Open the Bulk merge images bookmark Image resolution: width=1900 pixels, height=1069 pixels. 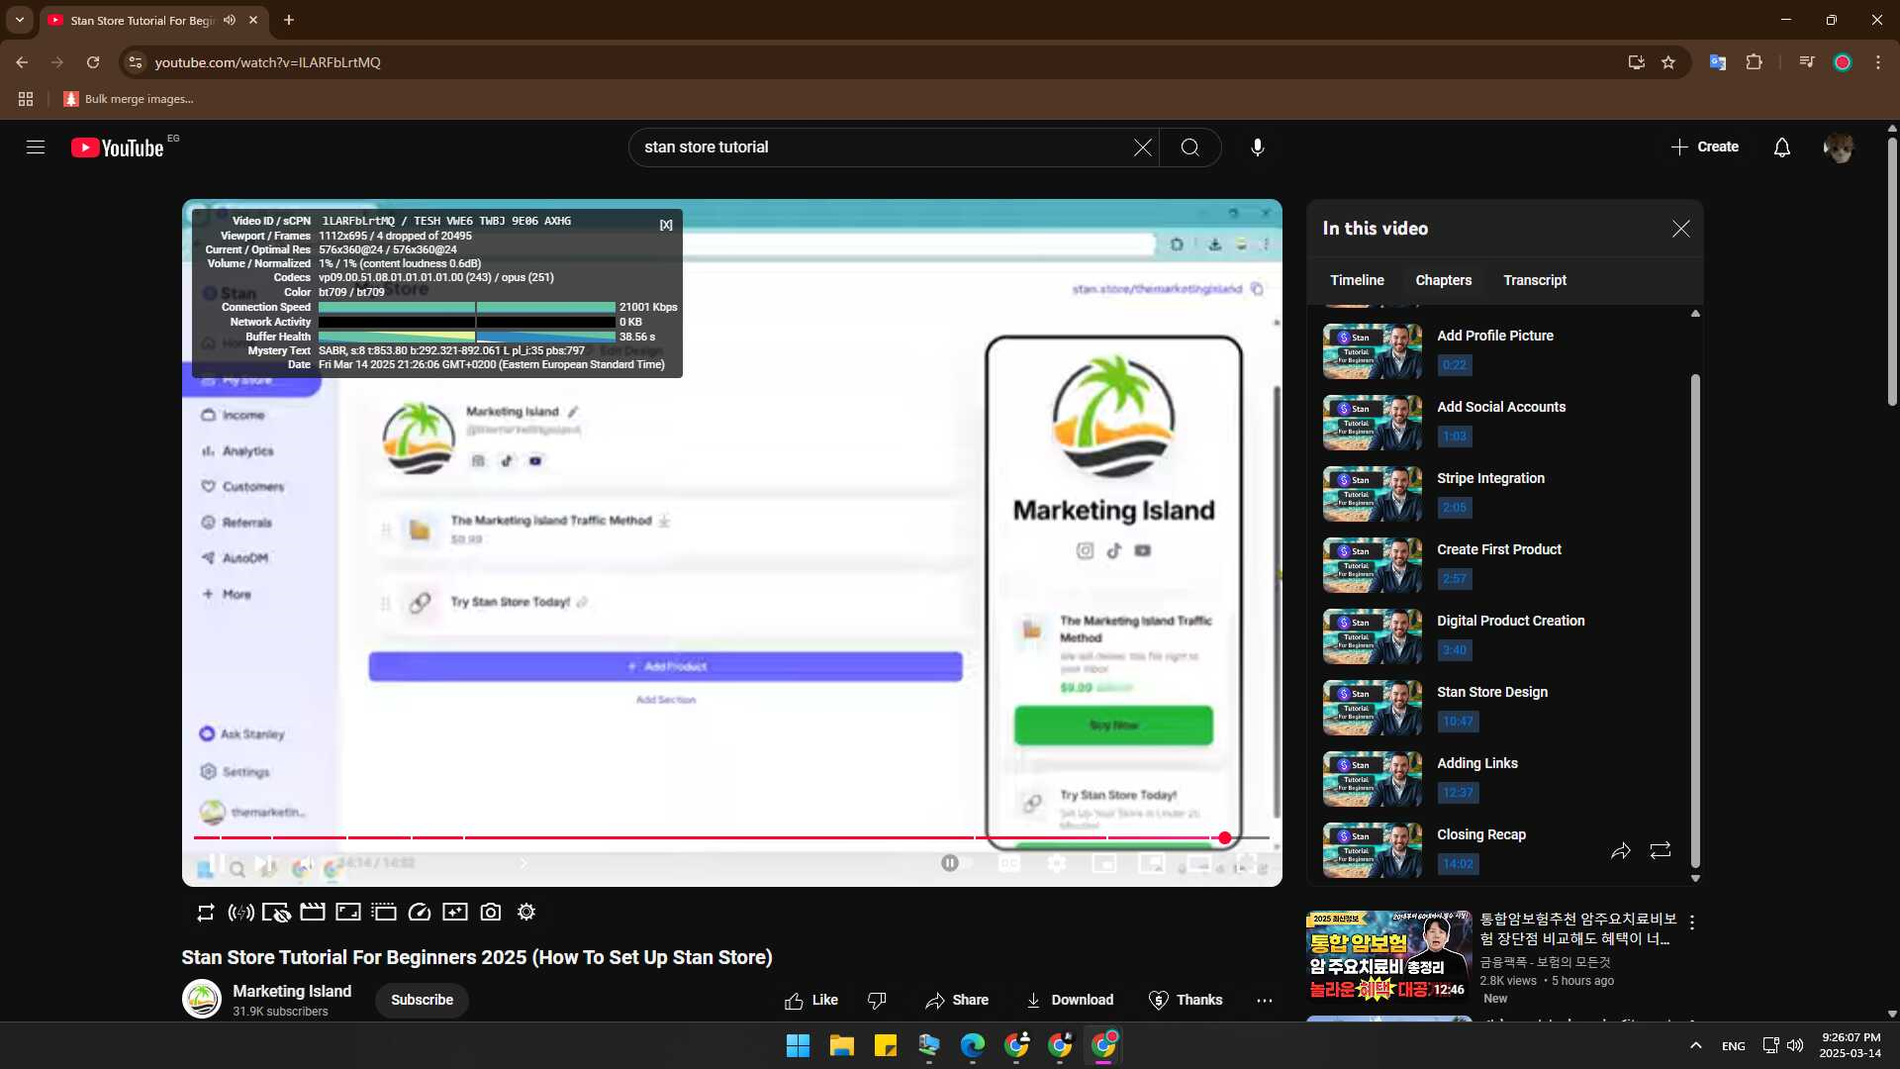click(129, 99)
